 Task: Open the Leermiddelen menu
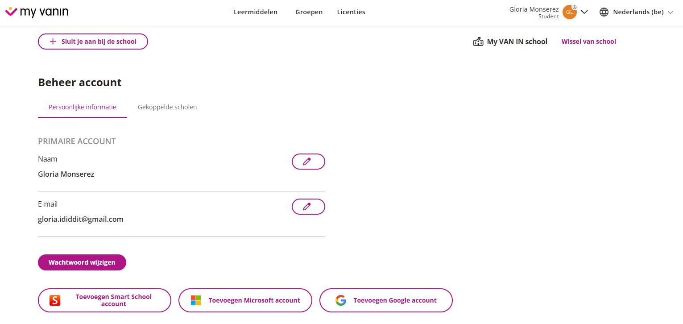(x=256, y=12)
